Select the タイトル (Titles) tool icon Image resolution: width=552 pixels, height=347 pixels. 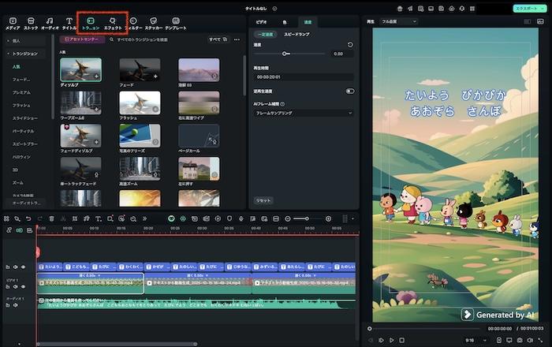pyautogui.click(x=69, y=21)
